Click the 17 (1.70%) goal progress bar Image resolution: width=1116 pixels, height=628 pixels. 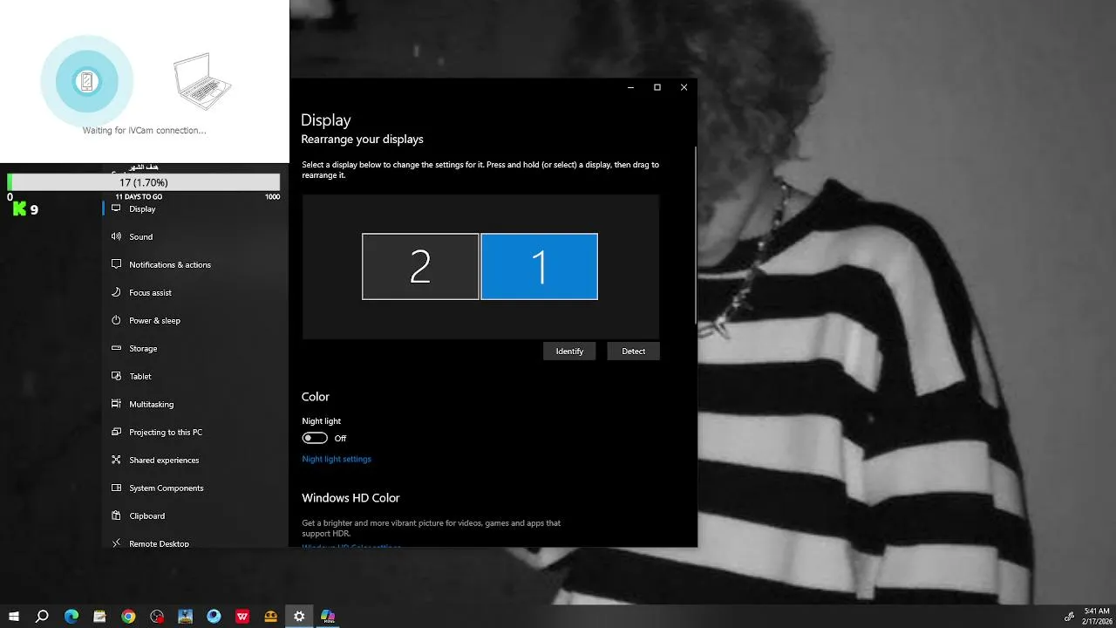click(x=144, y=182)
